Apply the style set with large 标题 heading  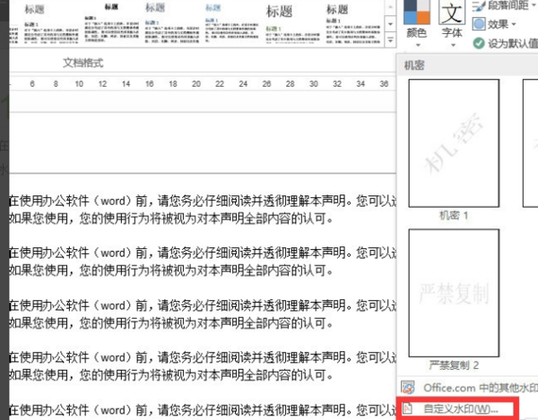[291, 23]
